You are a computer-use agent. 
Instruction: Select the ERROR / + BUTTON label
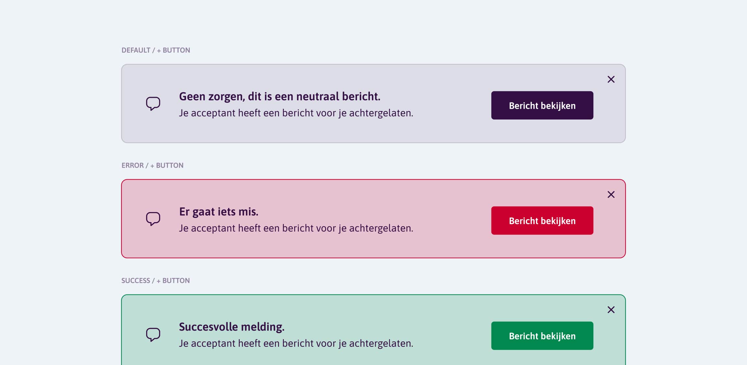[152, 165]
